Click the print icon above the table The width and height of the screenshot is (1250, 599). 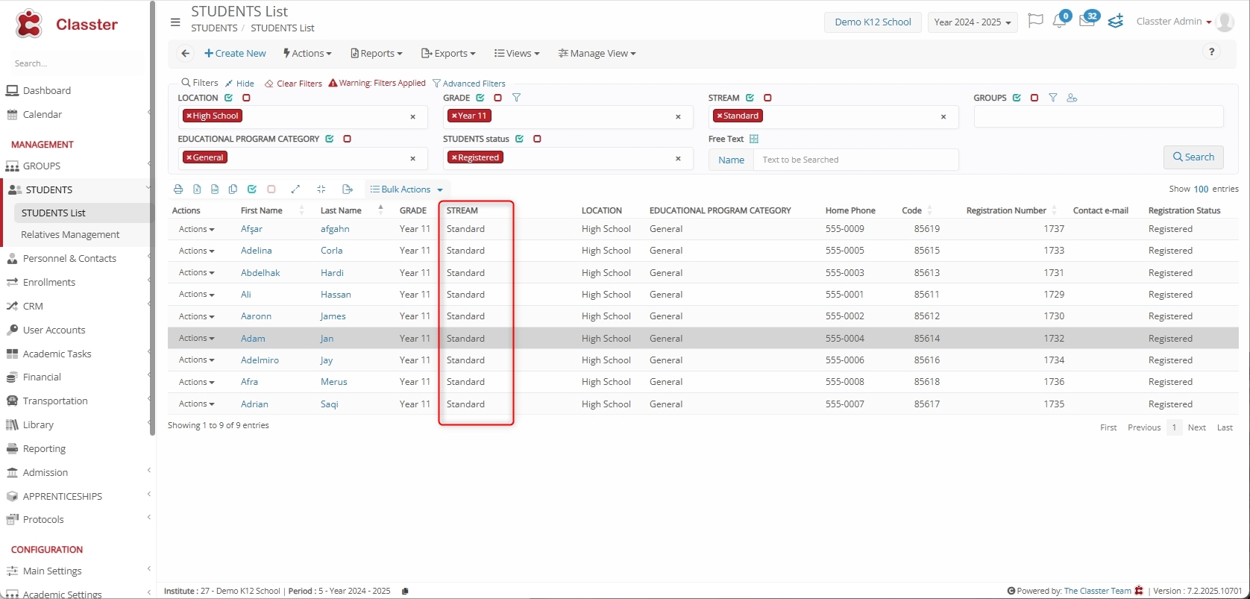178,189
